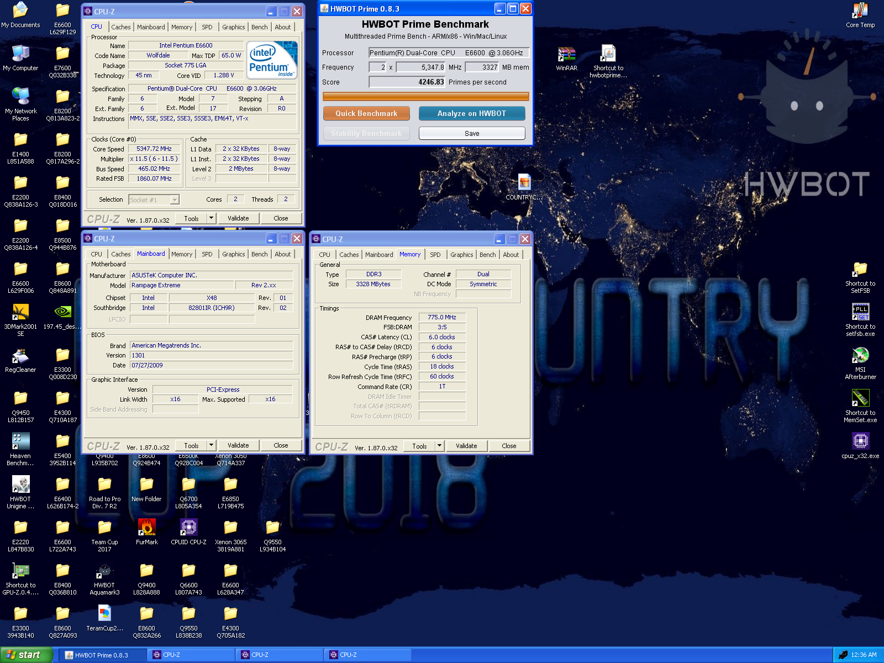Open the Xenon 3065 3819A881 folder
884x663 pixels.
click(x=230, y=528)
